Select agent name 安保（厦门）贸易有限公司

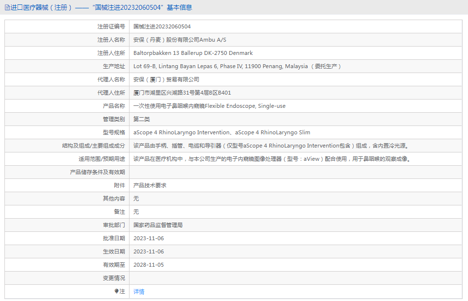166,79
